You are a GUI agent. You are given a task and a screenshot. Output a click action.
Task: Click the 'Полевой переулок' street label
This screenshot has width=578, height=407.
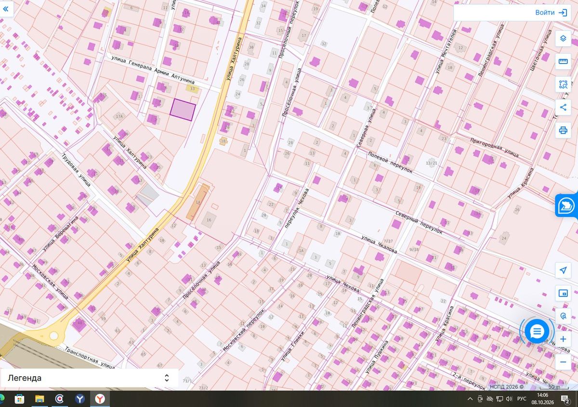[390, 164]
